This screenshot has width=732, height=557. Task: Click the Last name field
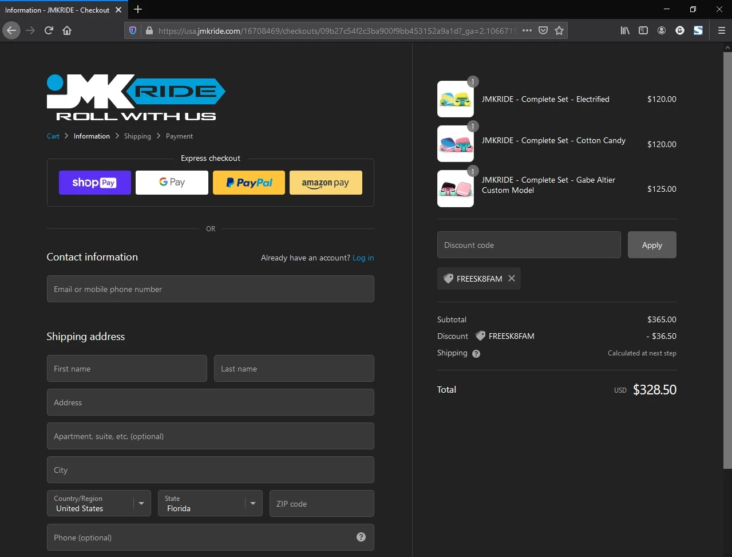click(294, 368)
